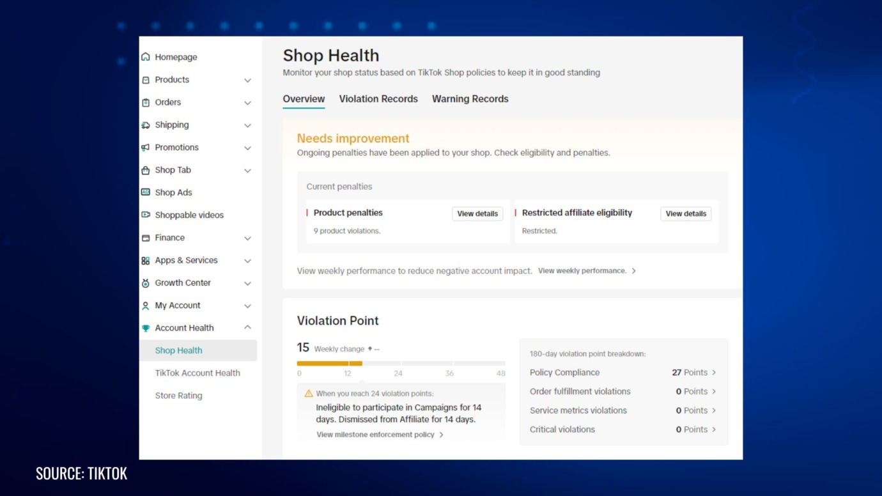Click the Growth Center medal icon
Viewport: 882px width, 496px height.
[x=146, y=283]
